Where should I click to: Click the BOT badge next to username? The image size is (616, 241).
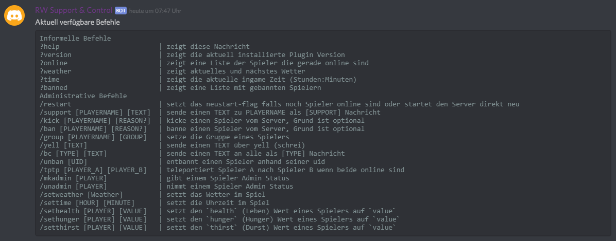(121, 10)
